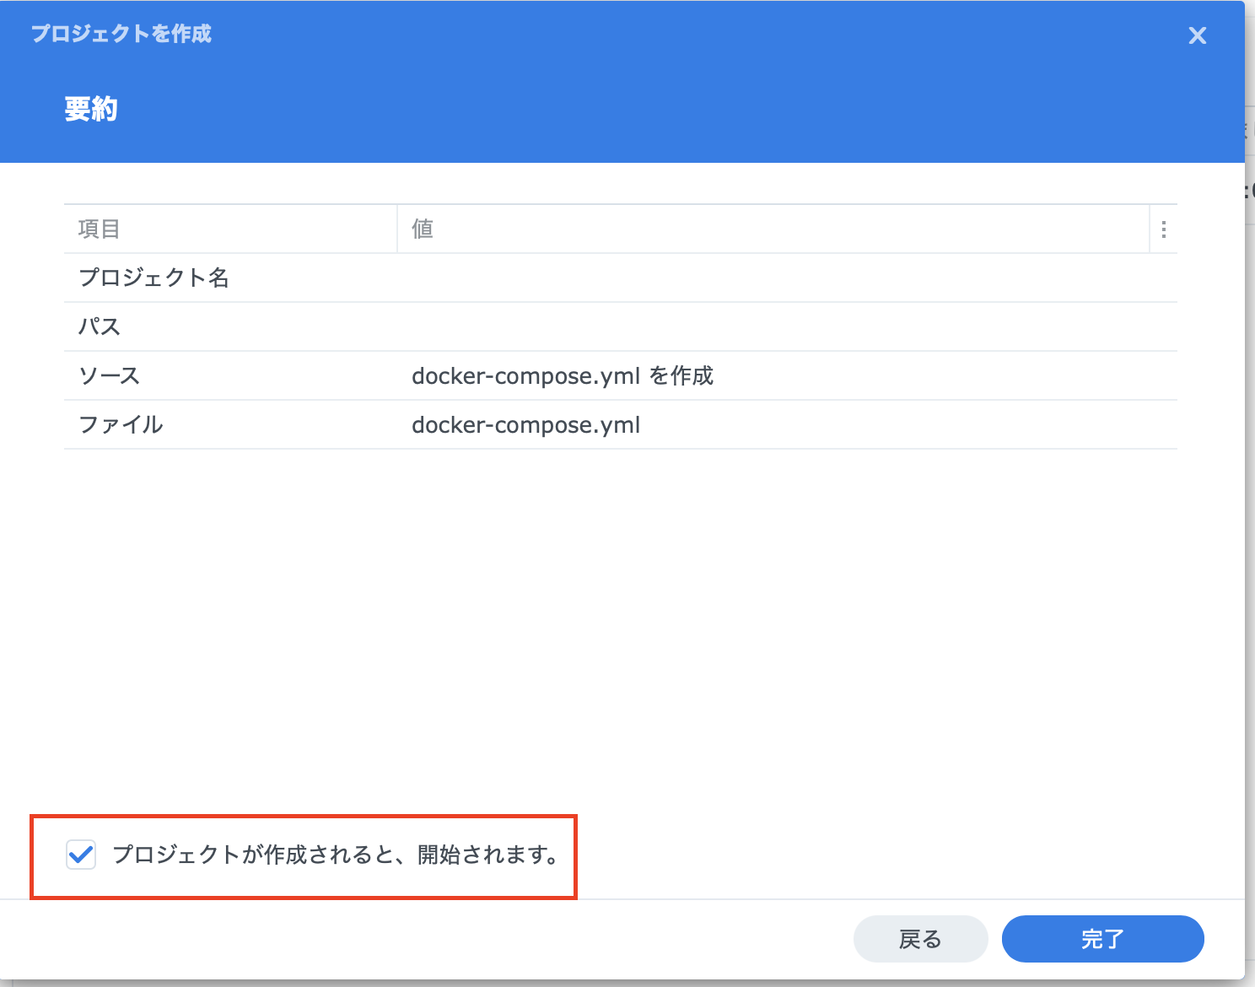The image size is (1255, 987).
Task: Click the empty パス value cell
Action: pyautogui.click(x=759, y=326)
